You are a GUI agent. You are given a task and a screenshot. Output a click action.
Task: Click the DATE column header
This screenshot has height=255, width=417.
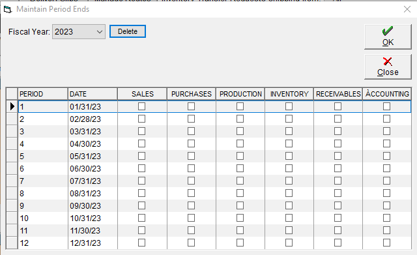(x=93, y=94)
